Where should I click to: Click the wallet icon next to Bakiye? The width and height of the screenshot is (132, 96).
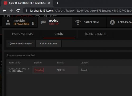point(44,22)
